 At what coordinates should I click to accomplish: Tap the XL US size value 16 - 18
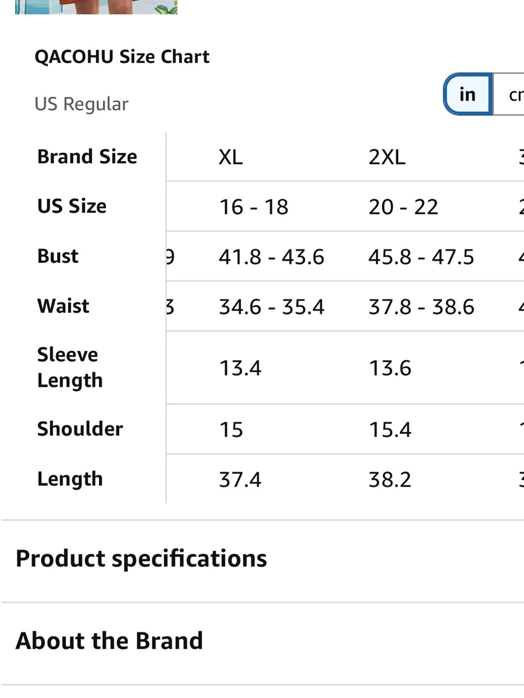click(x=254, y=207)
